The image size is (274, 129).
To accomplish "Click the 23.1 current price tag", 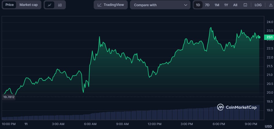I will (x=269, y=37).
